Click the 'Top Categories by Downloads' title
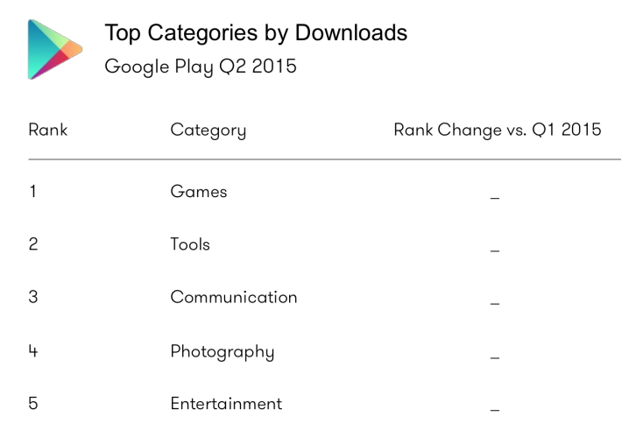 pos(256,33)
